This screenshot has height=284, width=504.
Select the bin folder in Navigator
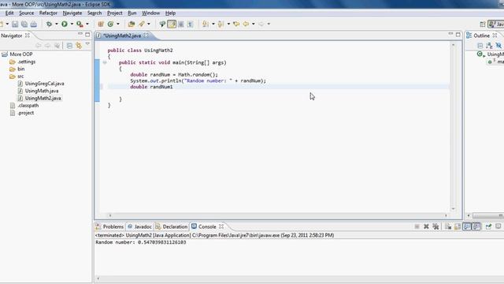(21, 69)
